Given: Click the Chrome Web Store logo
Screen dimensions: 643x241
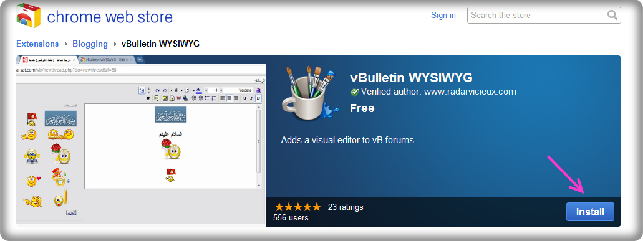Looking at the screenshot, I should click(x=29, y=16).
